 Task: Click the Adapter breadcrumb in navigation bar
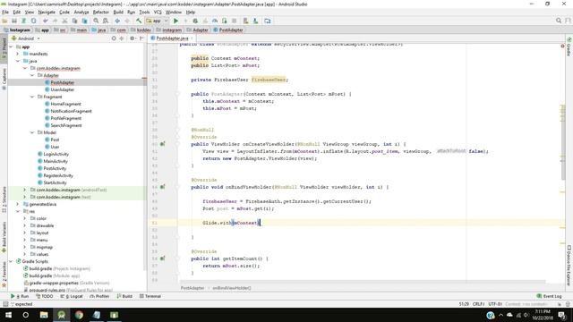(x=197, y=30)
